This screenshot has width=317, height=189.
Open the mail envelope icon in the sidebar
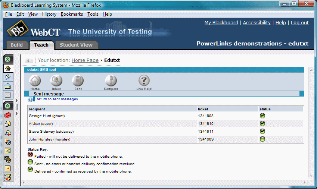(8, 86)
